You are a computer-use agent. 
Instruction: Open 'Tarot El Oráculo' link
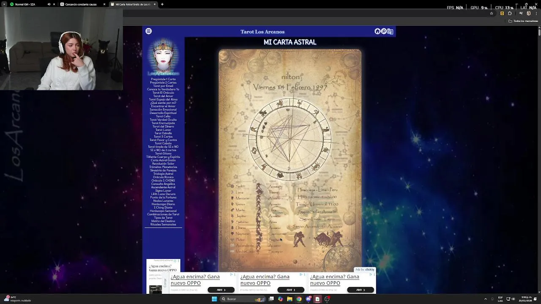[163, 93]
